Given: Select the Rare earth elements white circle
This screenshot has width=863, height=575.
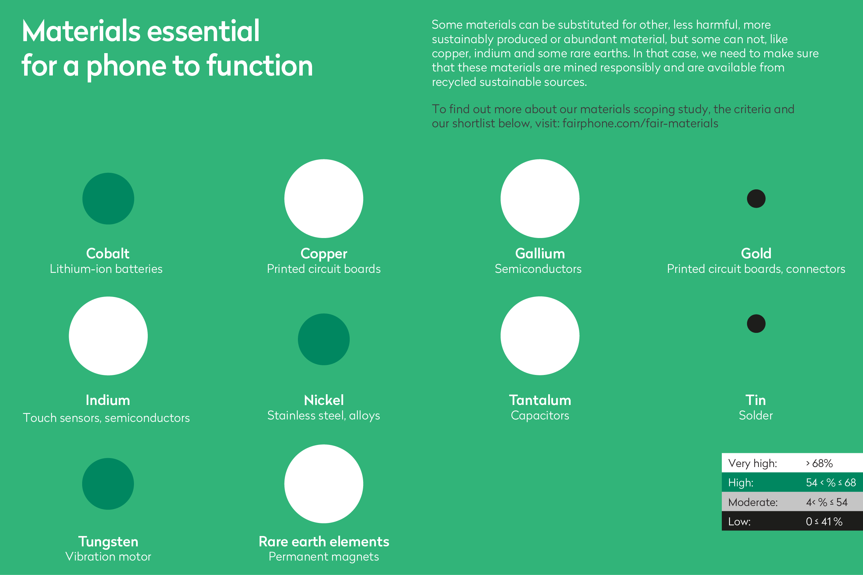Looking at the screenshot, I should click(x=324, y=484).
